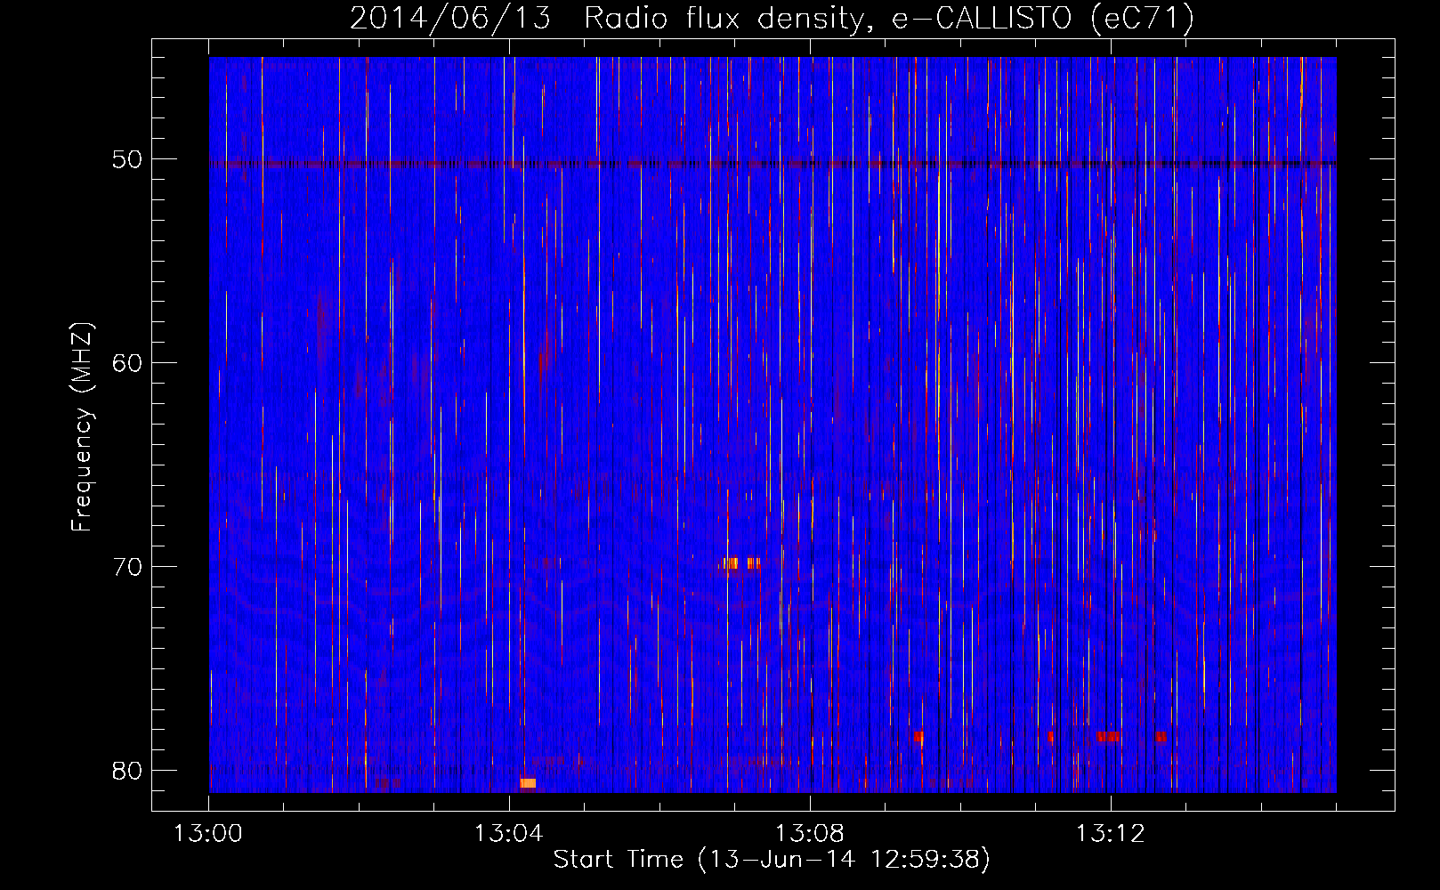1440x890 pixels.
Task: Click the 'Start Time (13-Jun-14 12:59:38)' label
Action: [772, 860]
